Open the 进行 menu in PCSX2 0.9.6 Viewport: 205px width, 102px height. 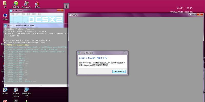click(18, 14)
